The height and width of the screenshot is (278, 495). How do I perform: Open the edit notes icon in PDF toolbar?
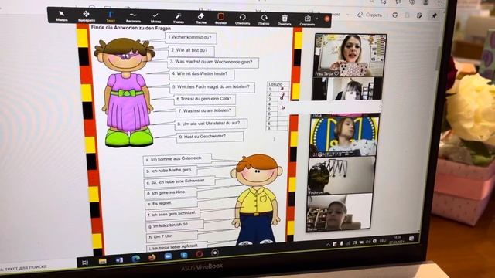point(419,15)
